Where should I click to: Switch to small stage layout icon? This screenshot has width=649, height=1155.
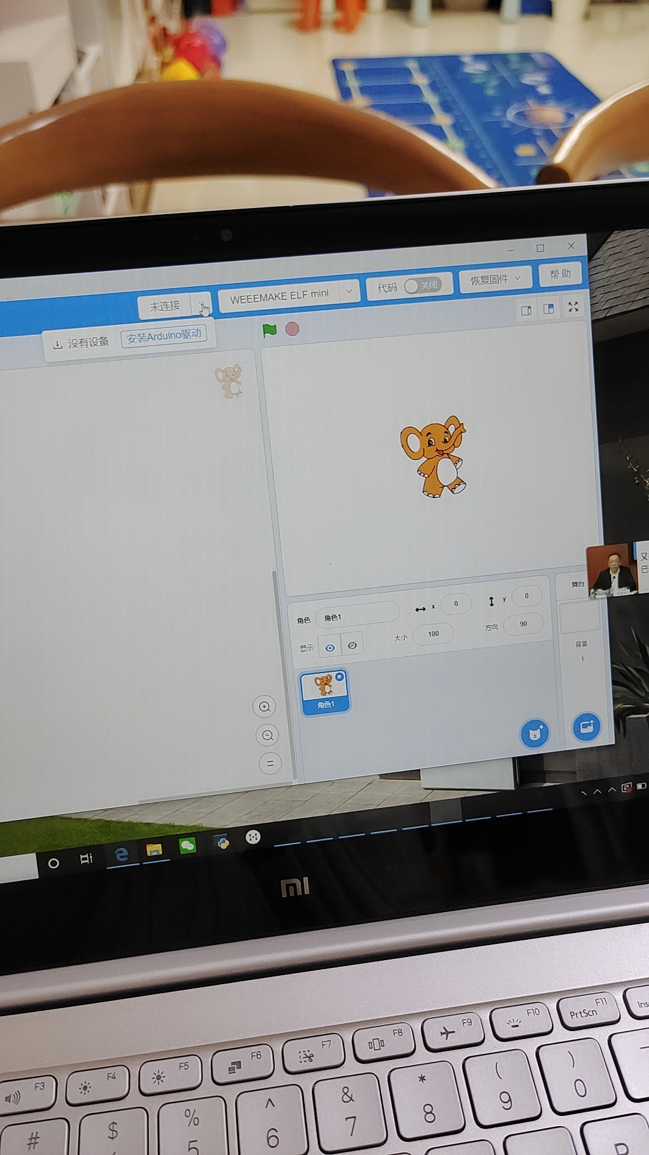point(526,310)
